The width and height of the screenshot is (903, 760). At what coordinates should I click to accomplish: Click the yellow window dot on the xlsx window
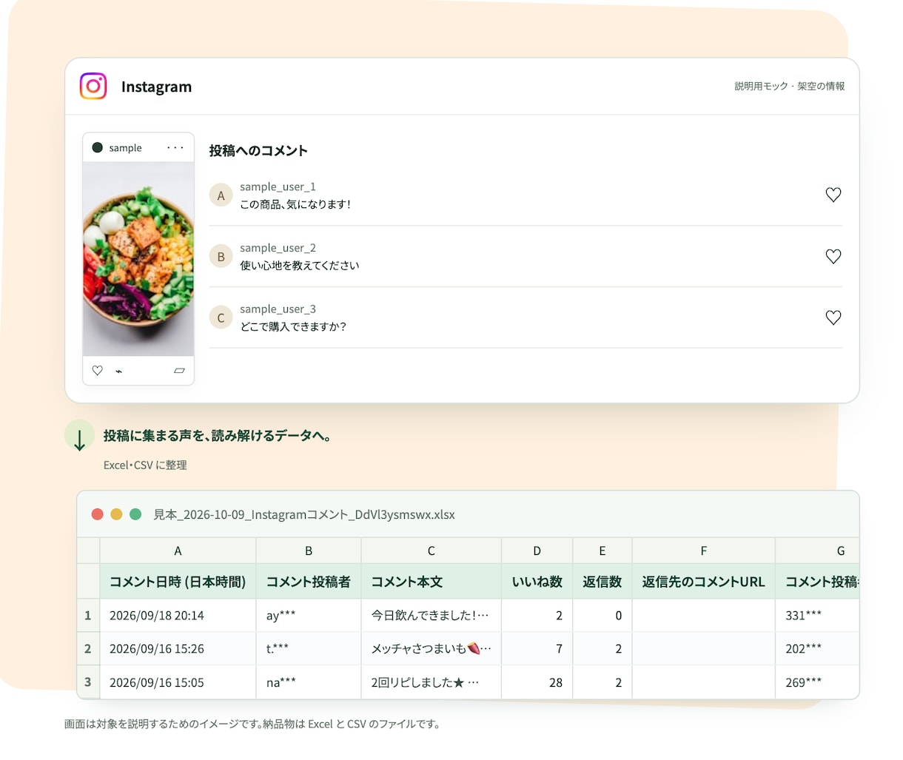[x=116, y=514]
